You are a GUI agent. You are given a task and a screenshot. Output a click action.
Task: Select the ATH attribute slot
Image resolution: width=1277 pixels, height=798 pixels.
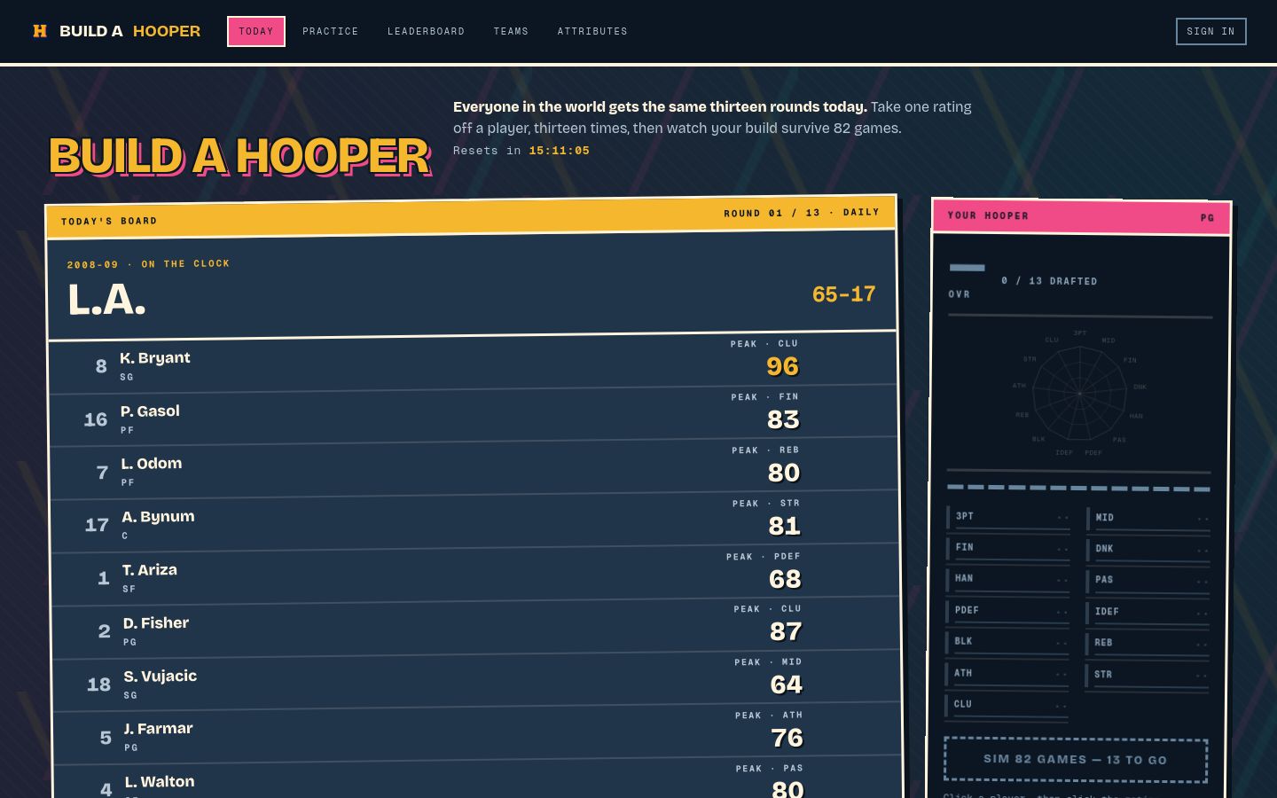[x=1007, y=675]
